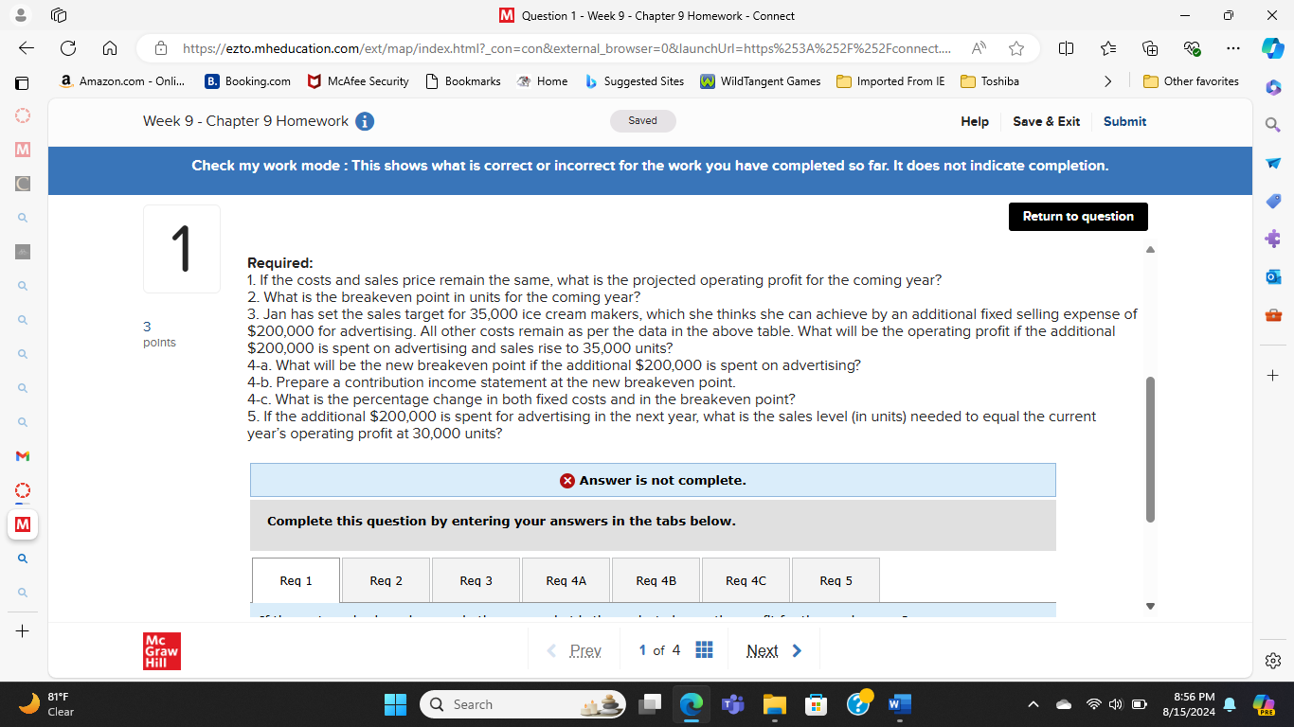This screenshot has width=1294, height=727.
Task: Click the McGraw Hill logo
Action: pyautogui.click(x=161, y=650)
